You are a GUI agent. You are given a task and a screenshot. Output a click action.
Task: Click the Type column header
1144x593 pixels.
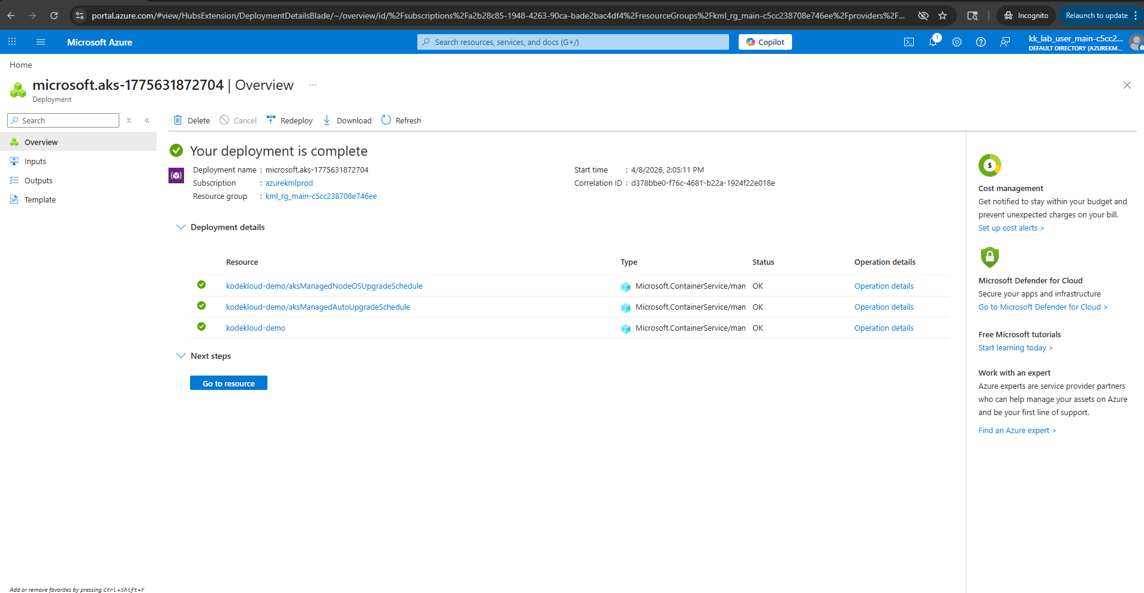[629, 262]
